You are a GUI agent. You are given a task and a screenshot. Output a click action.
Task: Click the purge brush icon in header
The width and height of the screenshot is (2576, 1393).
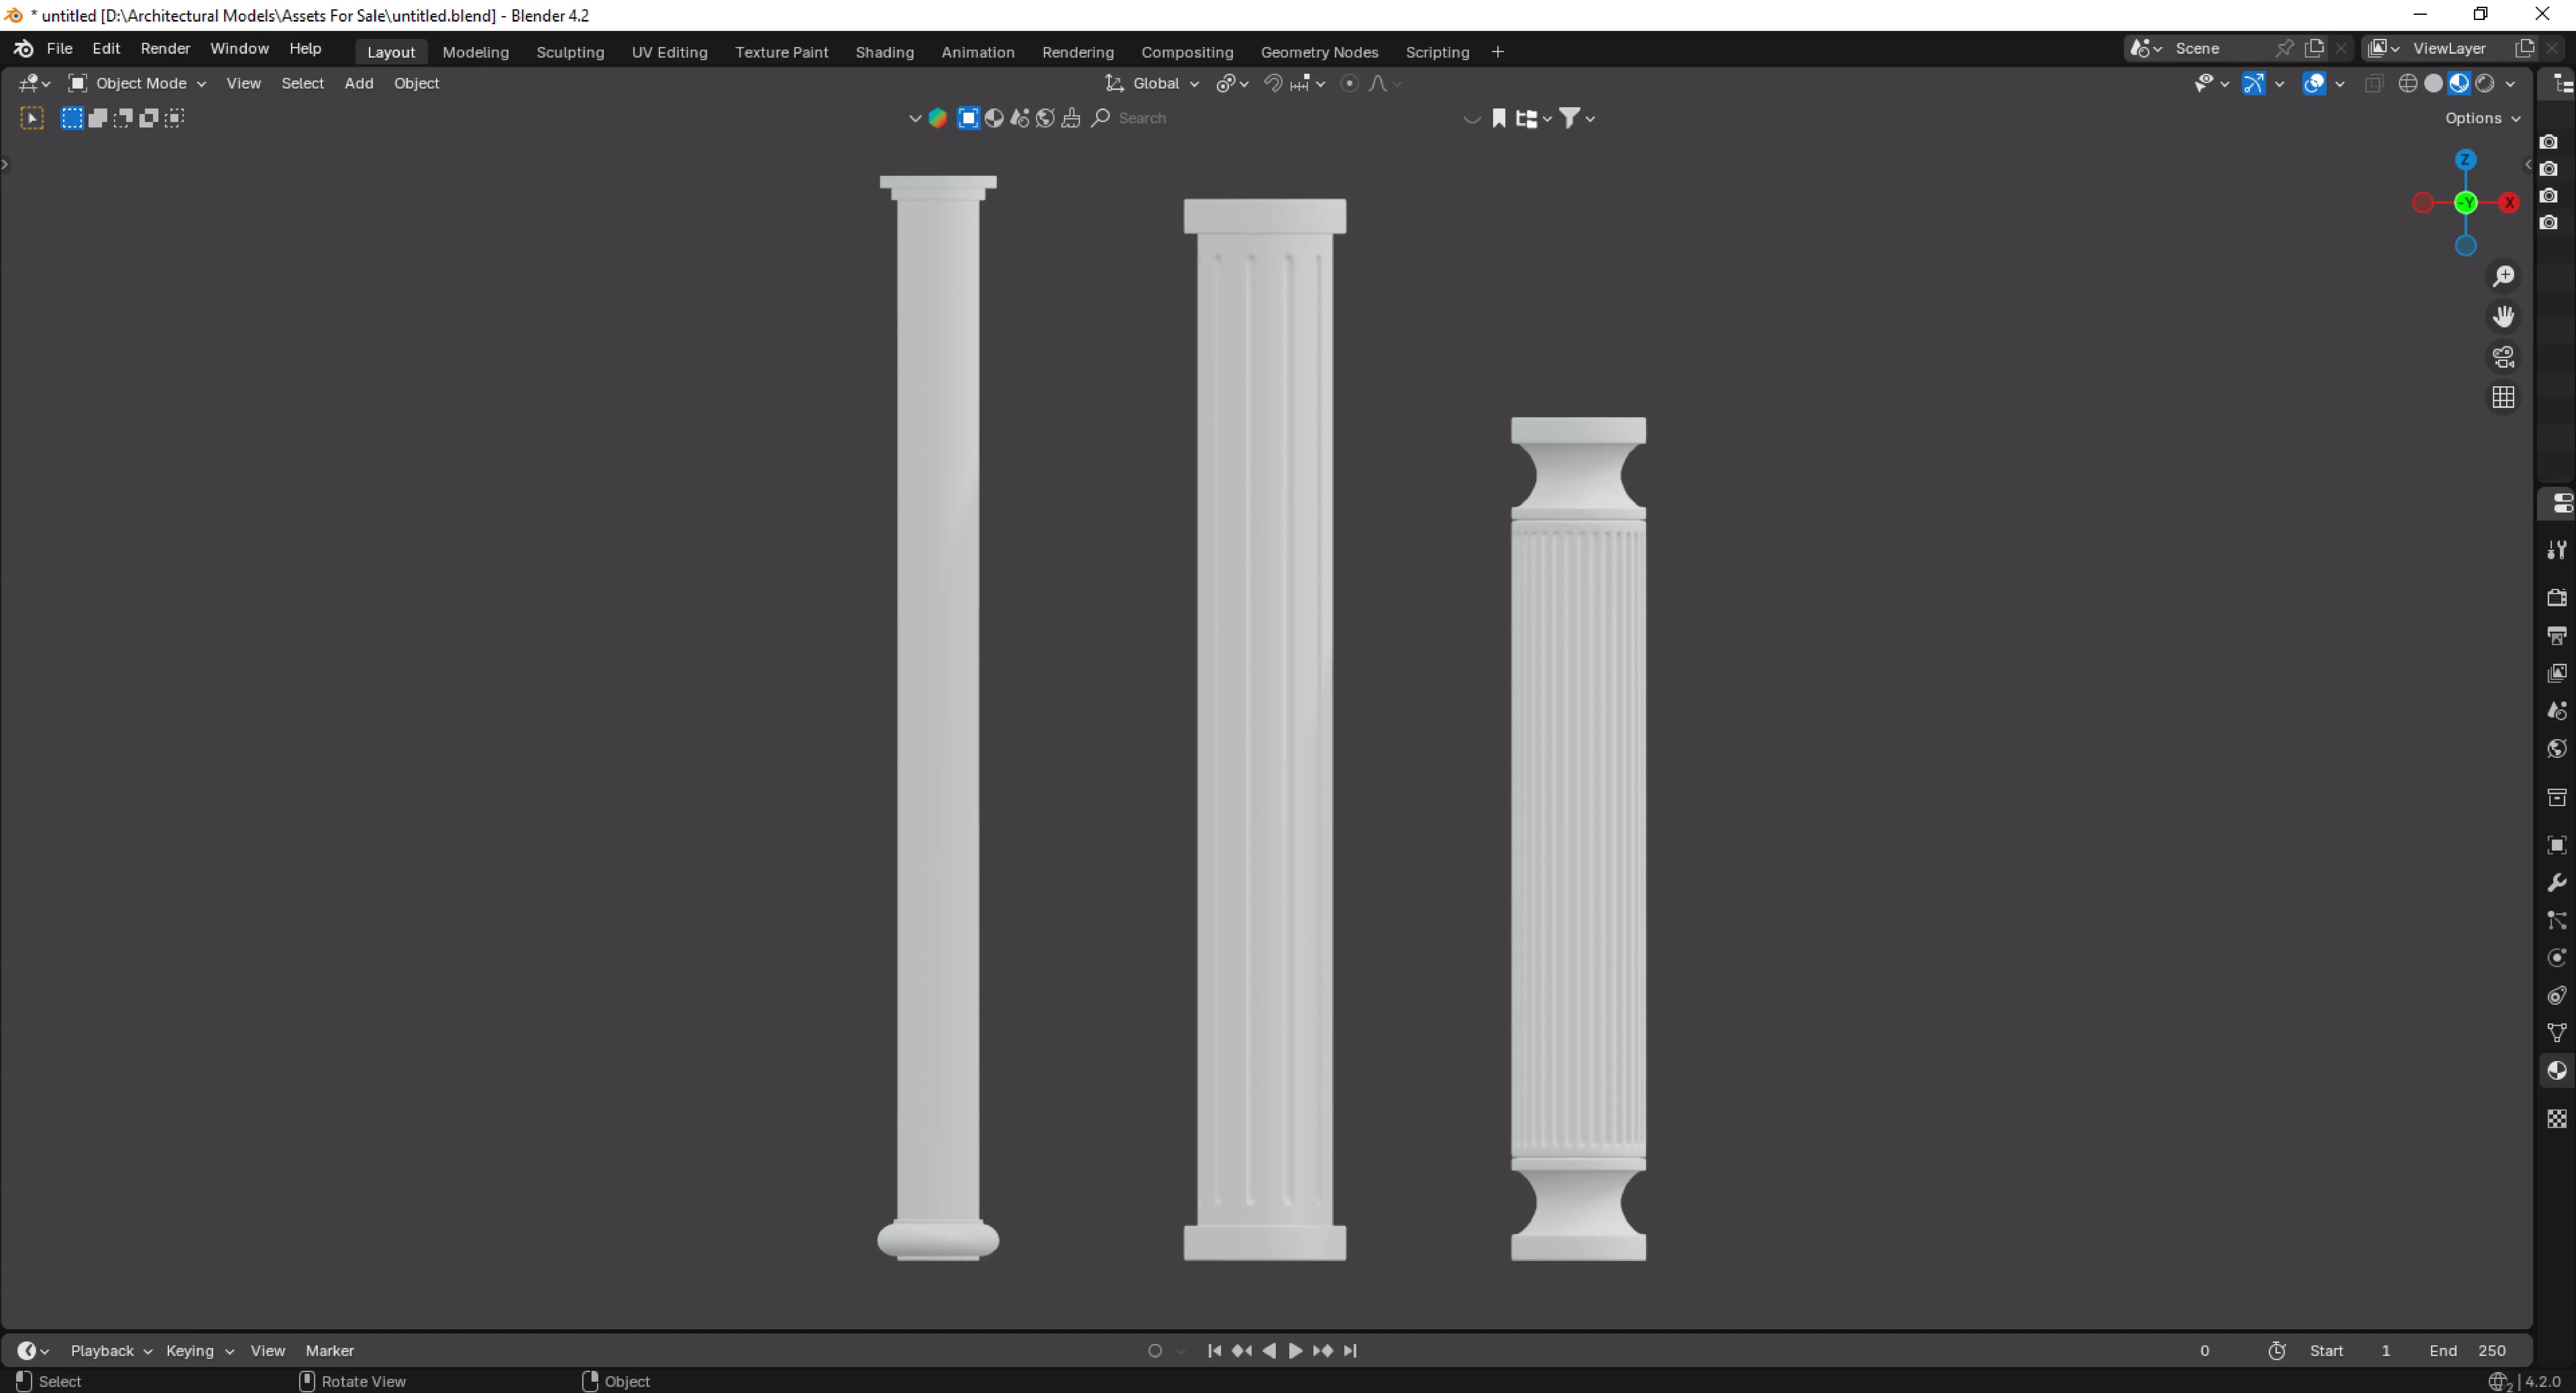tap(1071, 118)
